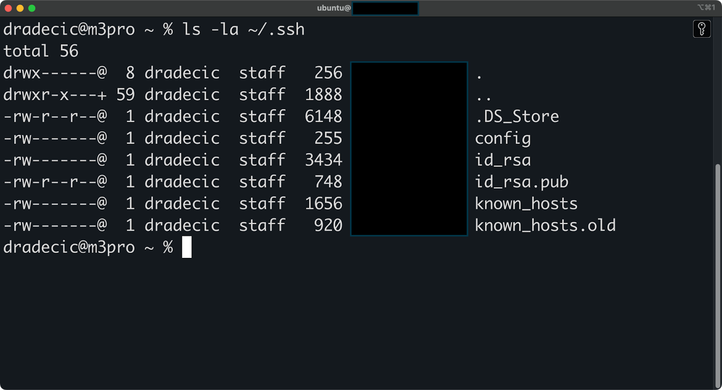Click the 'total 56' output line
This screenshot has height=390, width=722.
coord(41,51)
